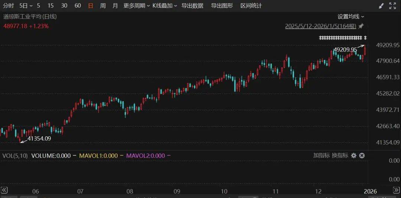Image resolution: width=401 pixels, height=198 pixels.
Task: Click the 2025/5/12-2026/1/5 date range link
Action: coord(320,26)
